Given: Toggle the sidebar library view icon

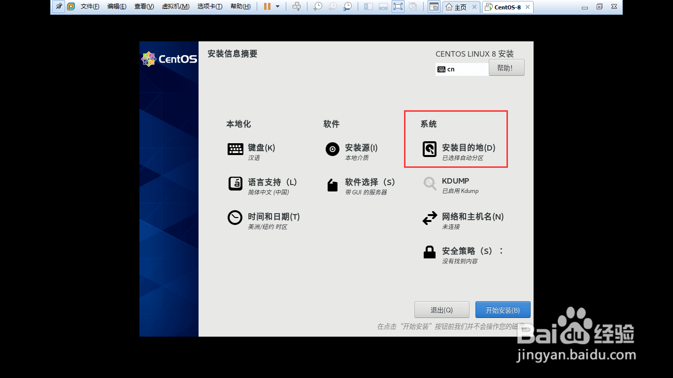Looking at the screenshot, I should [369, 7].
